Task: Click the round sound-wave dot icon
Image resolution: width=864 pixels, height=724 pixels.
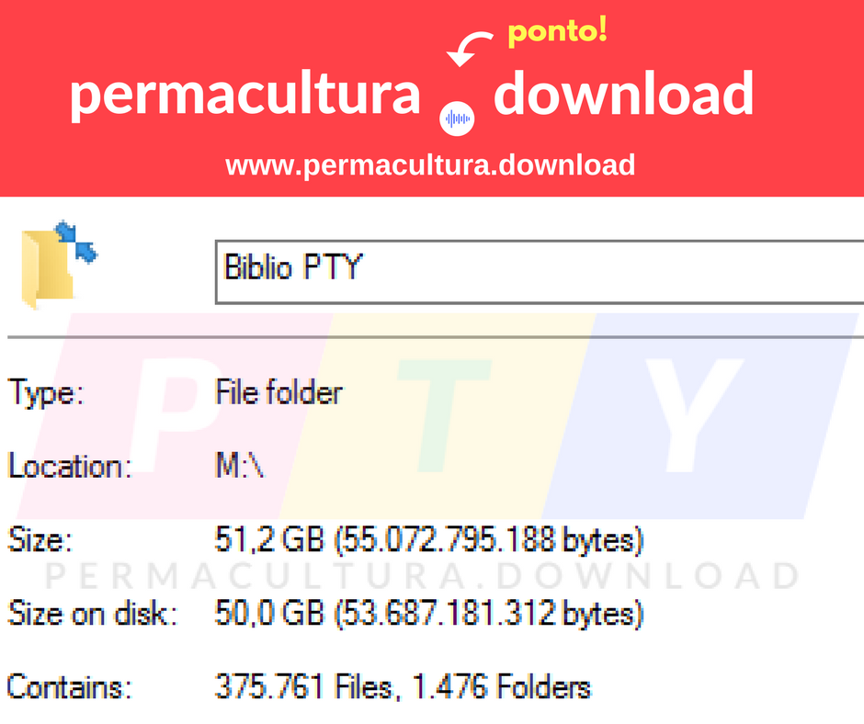Action: (x=458, y=119)
